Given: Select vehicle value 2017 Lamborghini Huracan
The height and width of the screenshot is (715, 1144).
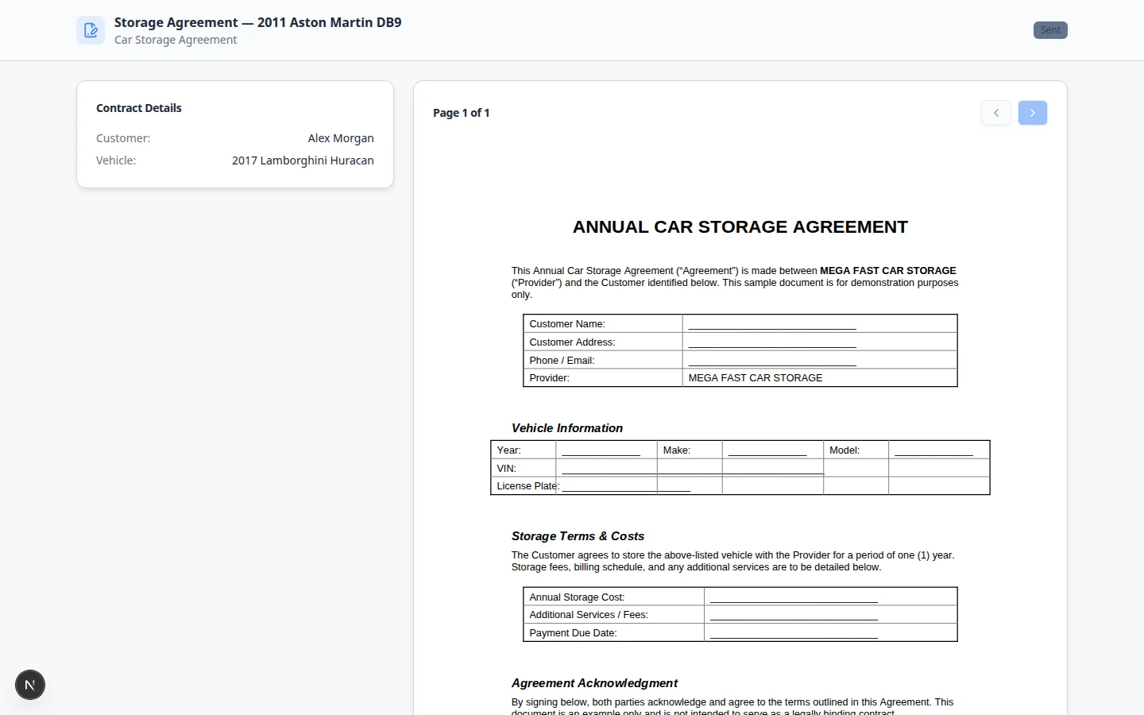Looking at the screenshot, I should coord(303,160).
